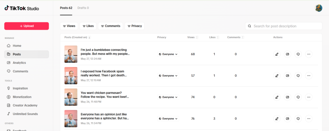329x131 pixels.
Task: Go to Home in the sidebar
Action: tap(26, 46)
